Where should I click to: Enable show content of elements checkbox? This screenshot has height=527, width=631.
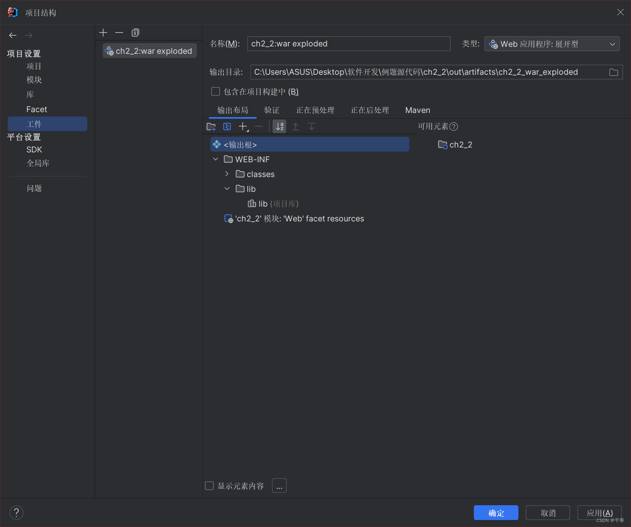(x=209, y=486)
